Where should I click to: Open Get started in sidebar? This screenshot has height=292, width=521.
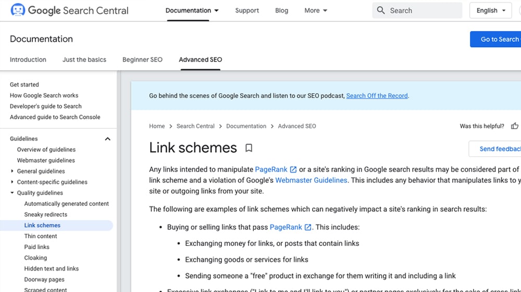(24, 84)
